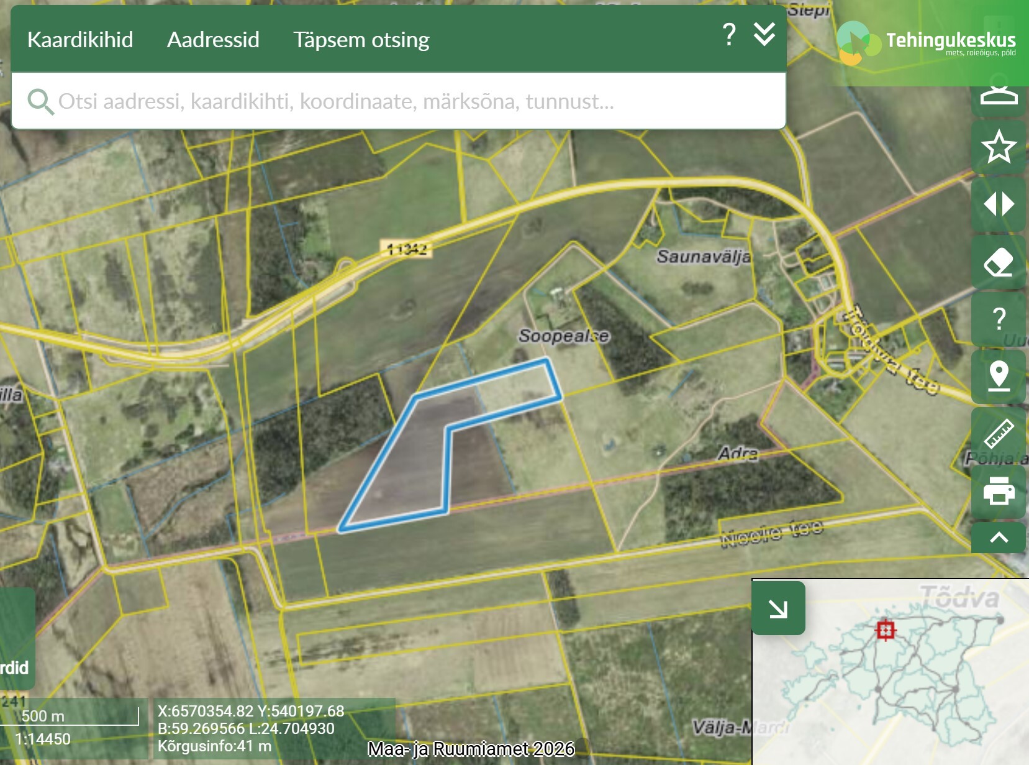Click the star favorites icon

tap(998, 147)
